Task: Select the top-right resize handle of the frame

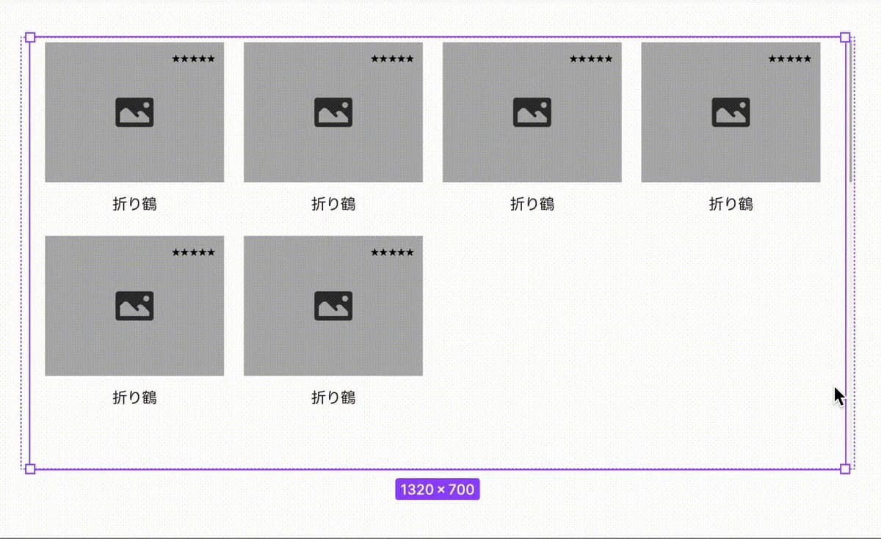Action: 845,37
